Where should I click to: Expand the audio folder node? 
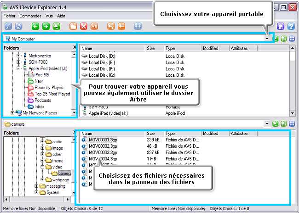tap(42, 141)
